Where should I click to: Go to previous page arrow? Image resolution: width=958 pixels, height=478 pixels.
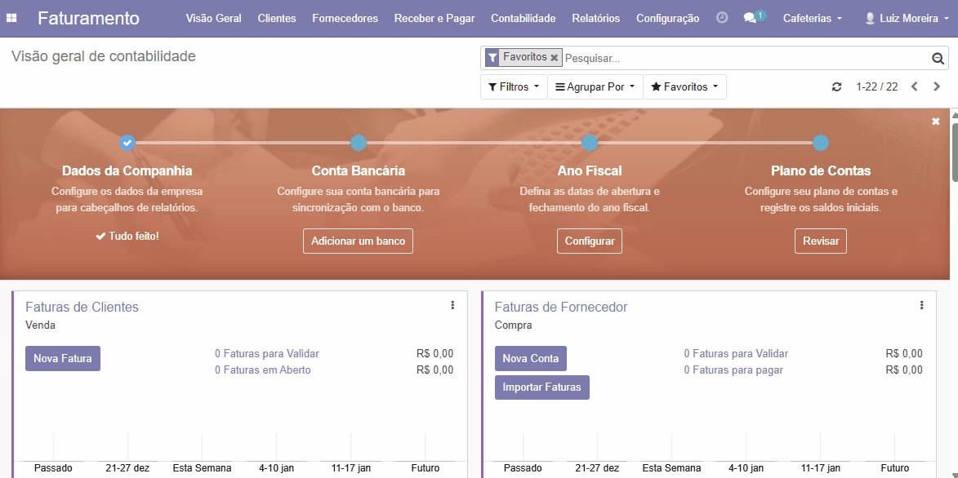(x=915, y=87)
